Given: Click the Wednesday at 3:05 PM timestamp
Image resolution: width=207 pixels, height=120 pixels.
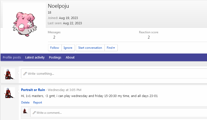Looking at the screenshot, I should (x=64, y=90).
